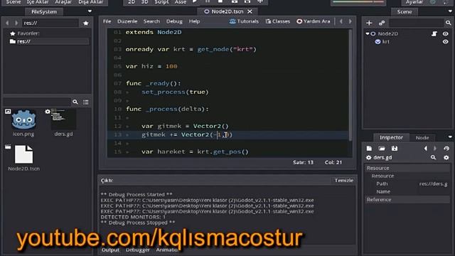Add a new node with plus icon
Image resolution: width=455 pixels, height=256 pixels.
point(369,23)
